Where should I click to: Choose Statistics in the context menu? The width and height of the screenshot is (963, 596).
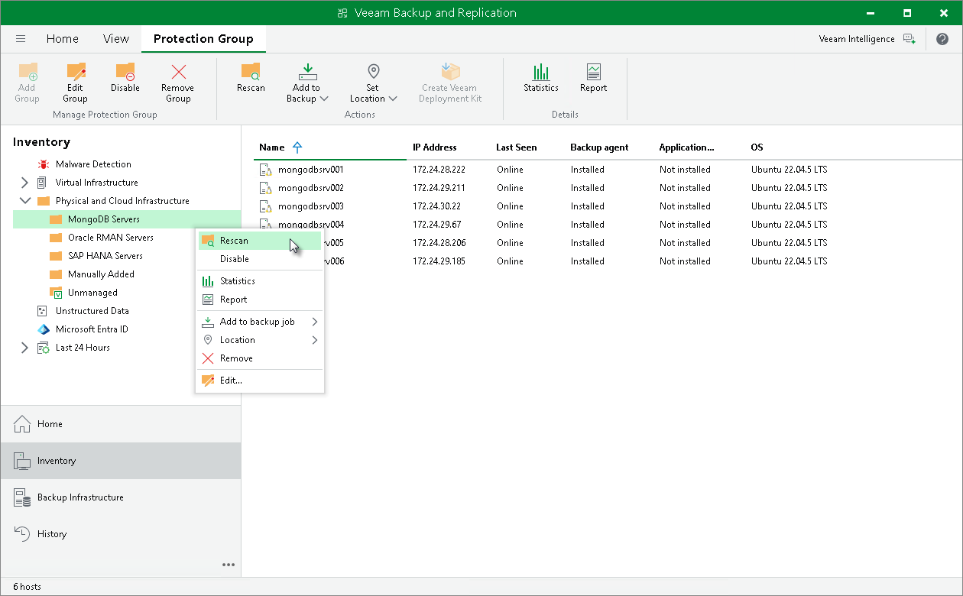point(260,281)
